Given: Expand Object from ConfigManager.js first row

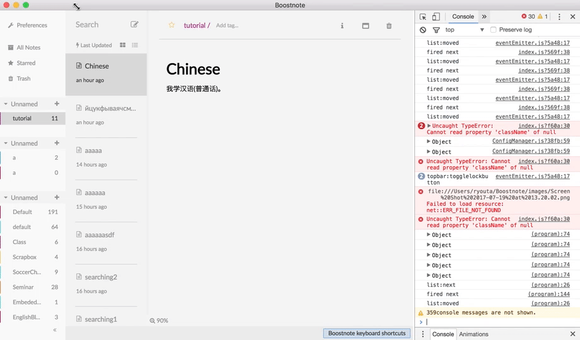Looking at the screenshot, I should coord(429,141).
